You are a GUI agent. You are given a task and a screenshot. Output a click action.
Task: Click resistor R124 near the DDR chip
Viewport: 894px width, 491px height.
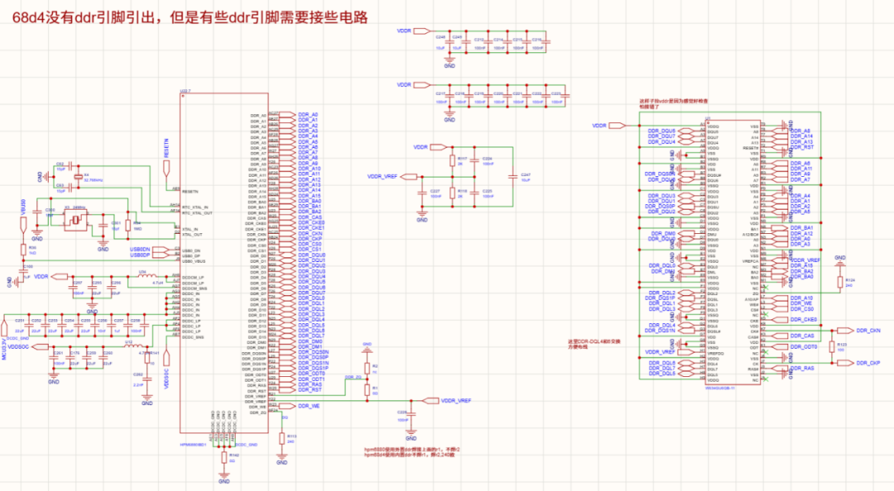(840, 281)
